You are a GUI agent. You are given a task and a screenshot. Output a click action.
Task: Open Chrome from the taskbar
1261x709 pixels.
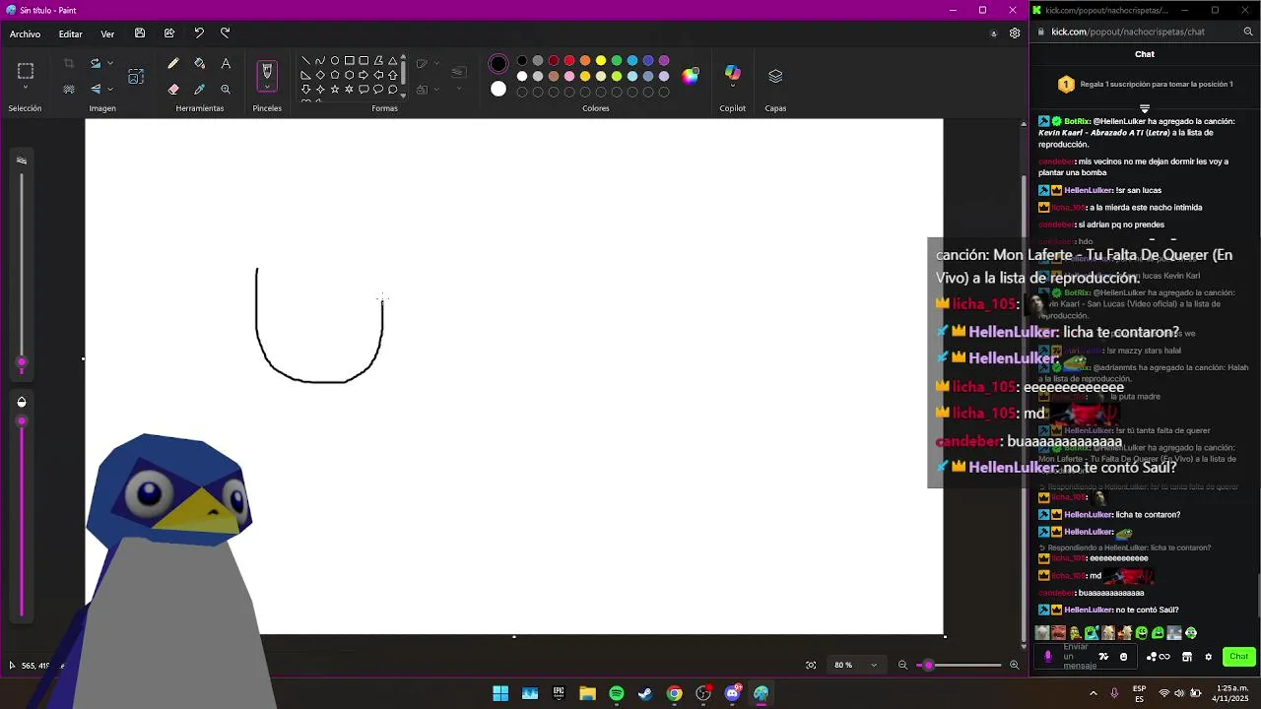coord(674,693)
